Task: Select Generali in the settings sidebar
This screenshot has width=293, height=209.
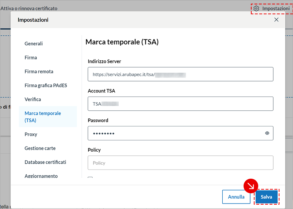Action: 34,43
